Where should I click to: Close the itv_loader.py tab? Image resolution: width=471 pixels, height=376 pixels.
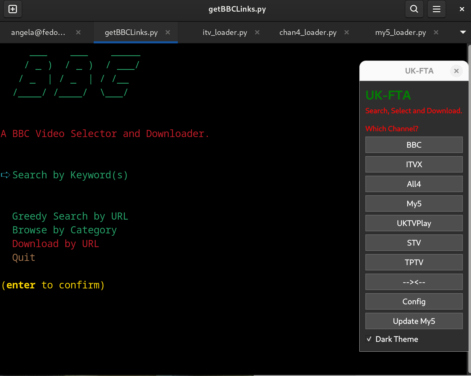coord(257,32)
